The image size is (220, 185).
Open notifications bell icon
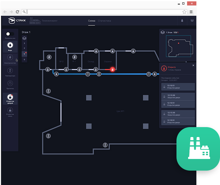(x=182, y=21)
